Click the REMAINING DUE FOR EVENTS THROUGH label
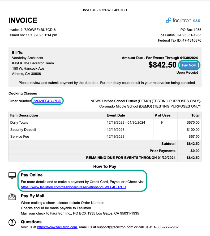This screenshot has width=210, height=236. (131, 158)
